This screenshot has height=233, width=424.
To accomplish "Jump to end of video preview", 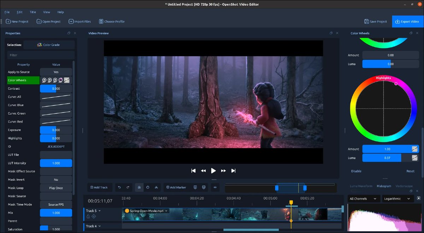I will (x=233, y=171).
